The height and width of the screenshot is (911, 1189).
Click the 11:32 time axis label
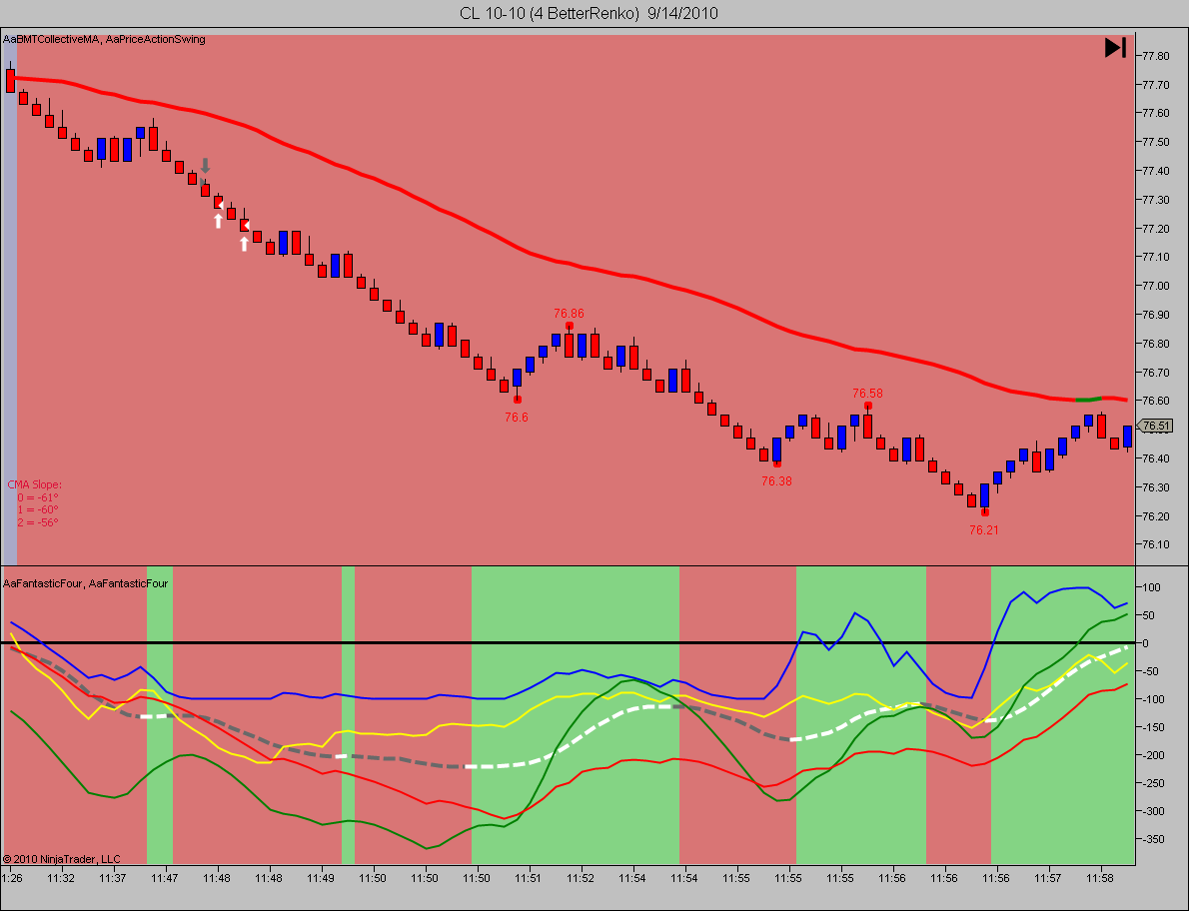[x=61, y=878]
